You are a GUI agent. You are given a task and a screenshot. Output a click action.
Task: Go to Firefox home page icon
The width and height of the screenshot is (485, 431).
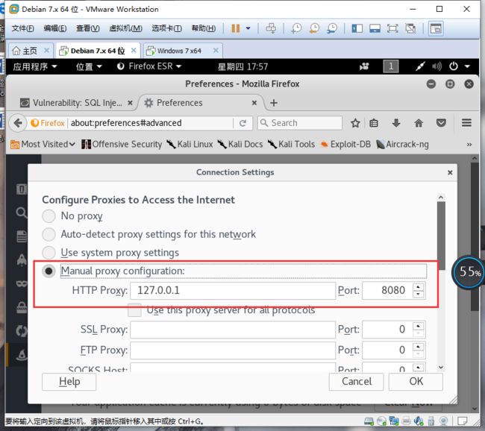click(x=418, y=123)
